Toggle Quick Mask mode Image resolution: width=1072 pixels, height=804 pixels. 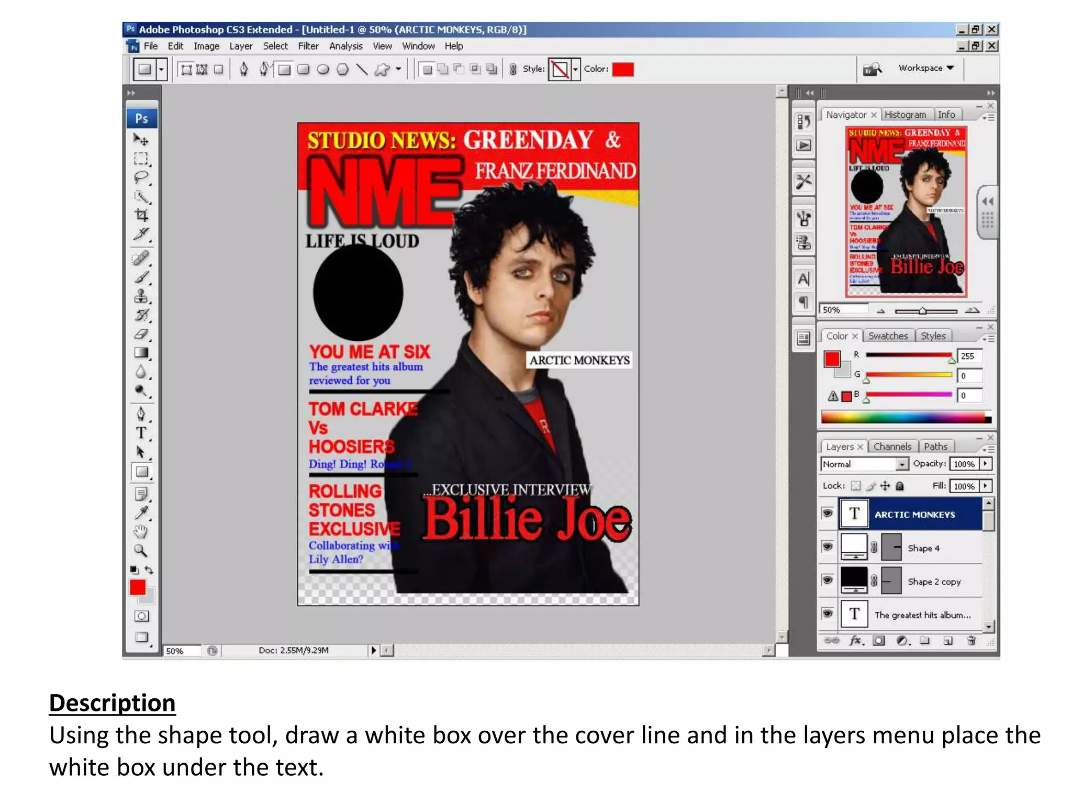click(141, 616)
